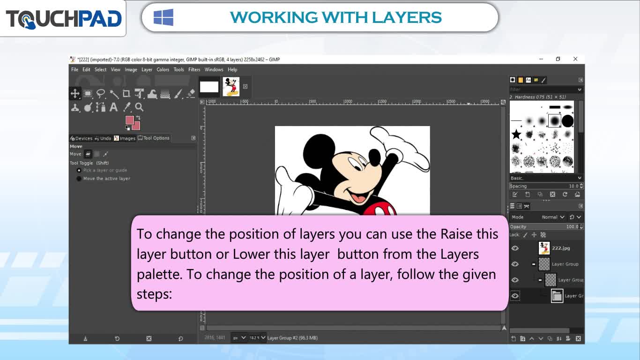
Task: Toggle visibility of selected bottom Layer Group
Action: [x=515, y=296]
